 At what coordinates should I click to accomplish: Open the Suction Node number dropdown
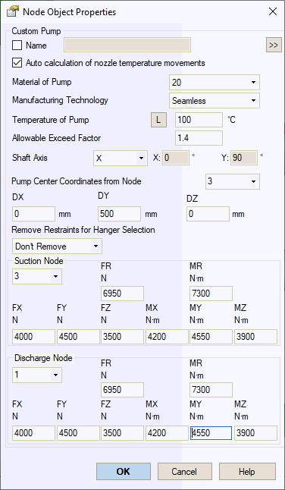pyautogui.click(x=37, y=277)
